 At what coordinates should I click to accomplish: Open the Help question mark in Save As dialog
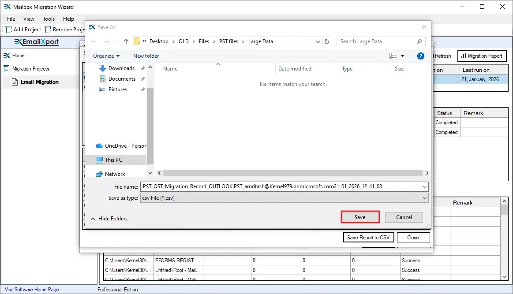pyautogui.click(x=420, y=56)
